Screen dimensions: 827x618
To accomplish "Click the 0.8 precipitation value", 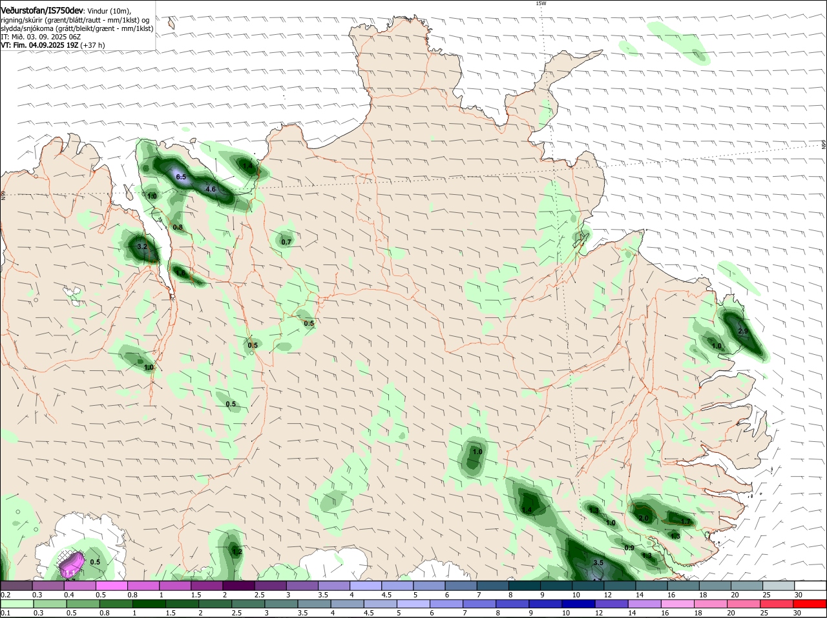I will (x=178, y=227).
